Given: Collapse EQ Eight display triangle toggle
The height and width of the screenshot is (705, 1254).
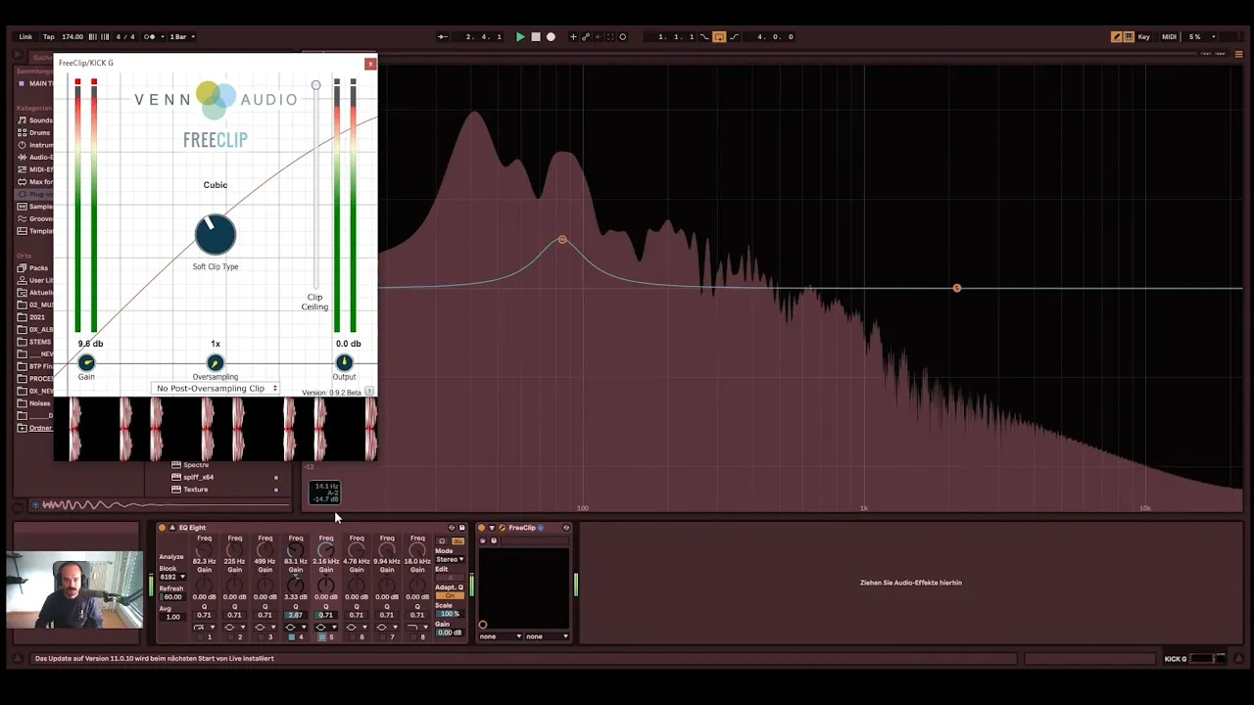Looking at the screenshot, I should click(172, 528).
